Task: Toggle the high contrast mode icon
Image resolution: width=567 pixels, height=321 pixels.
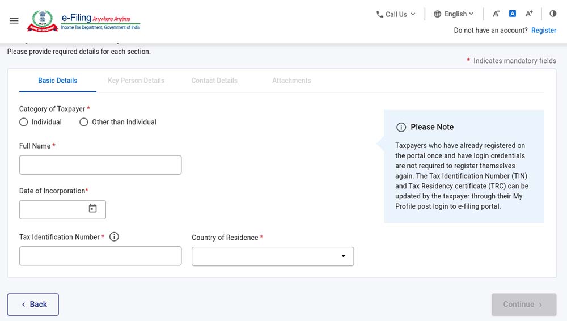Action: (x=553, y=14)
